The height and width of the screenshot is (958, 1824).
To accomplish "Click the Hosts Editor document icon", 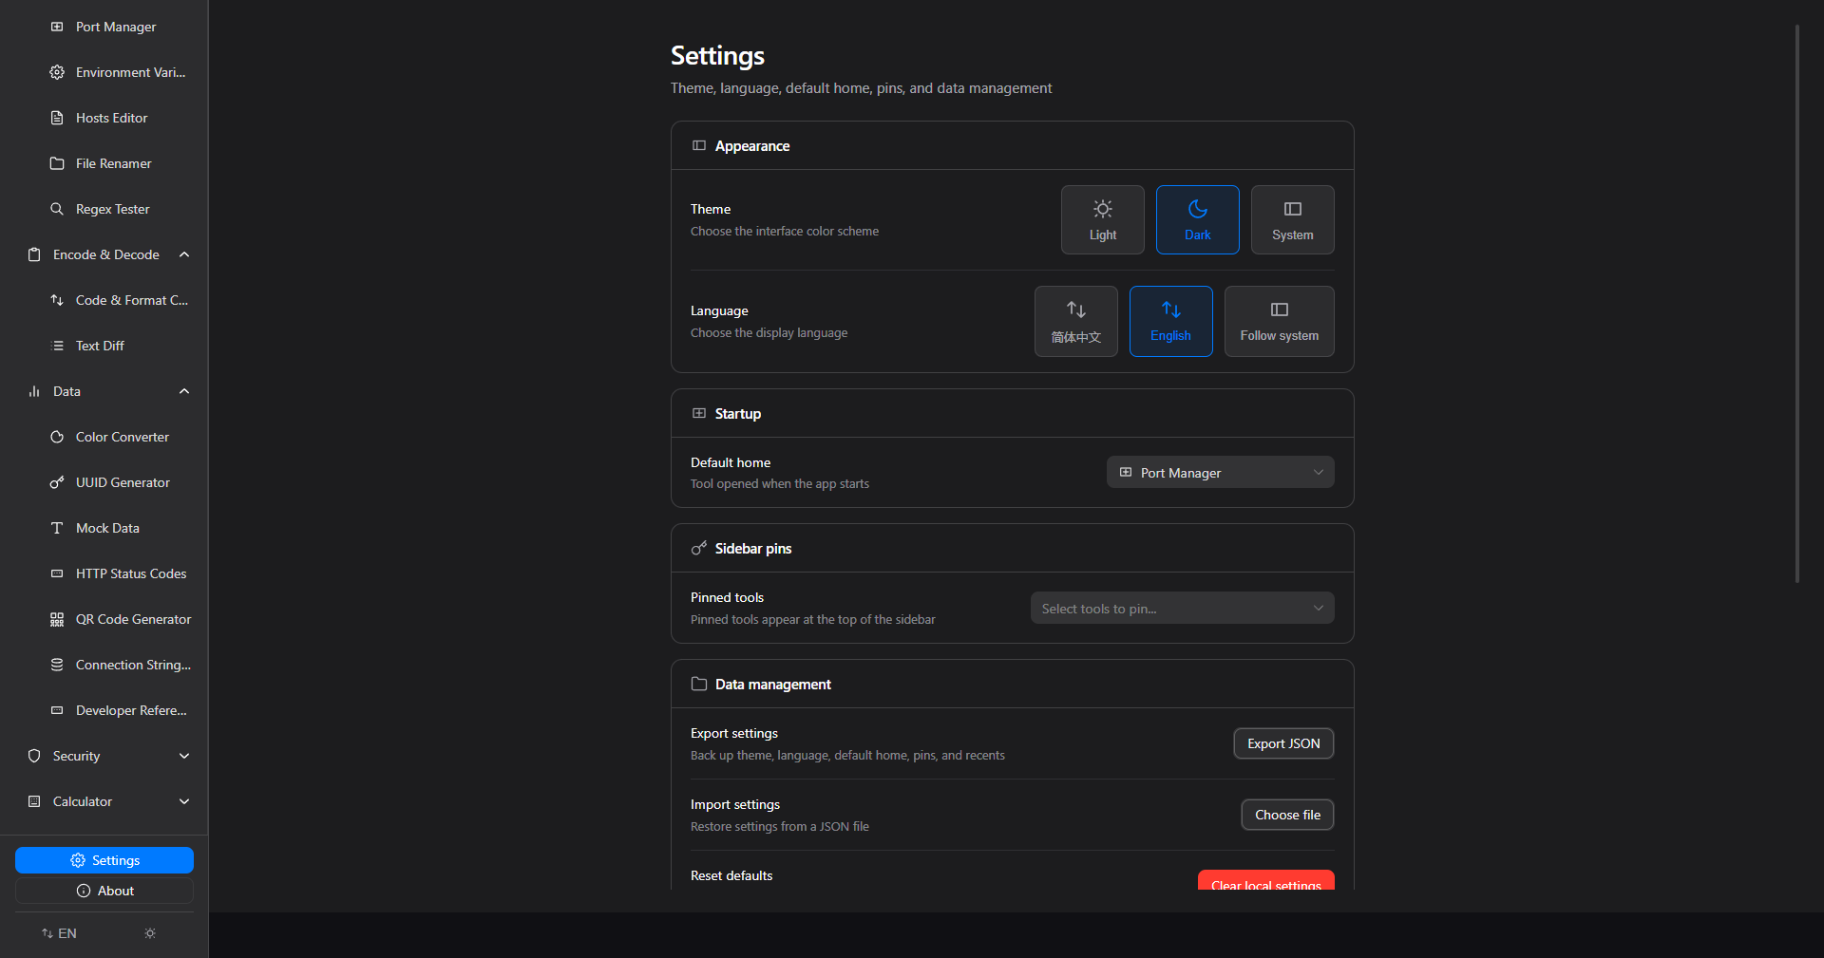I will [x=57, y=118].
